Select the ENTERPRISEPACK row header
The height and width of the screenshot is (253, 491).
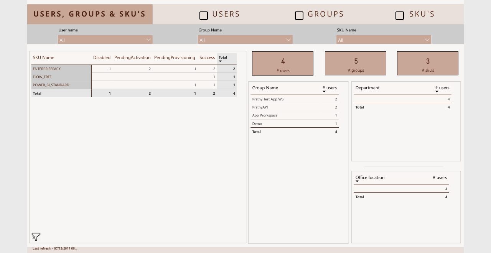[x=61, y=69]
